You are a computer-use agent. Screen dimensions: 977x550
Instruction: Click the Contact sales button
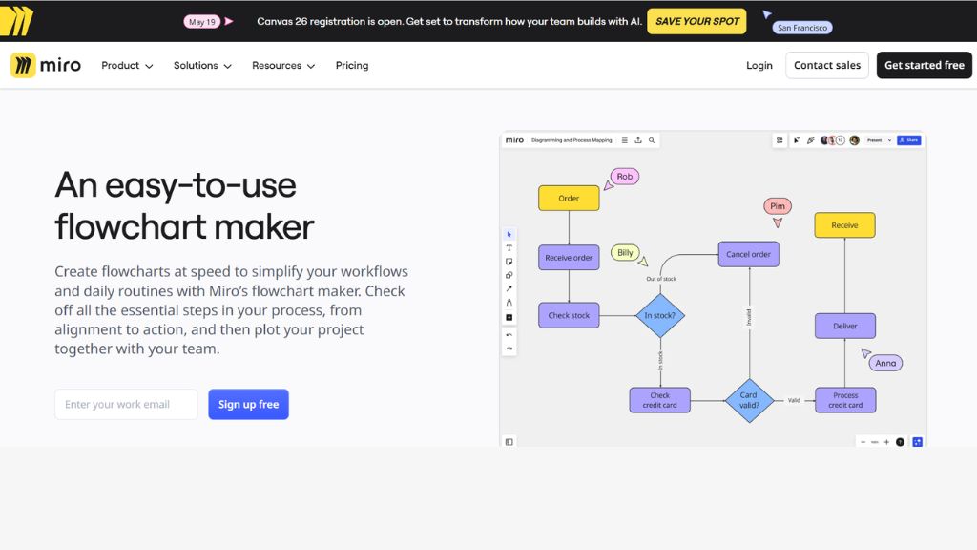click(x=827, y=65)
